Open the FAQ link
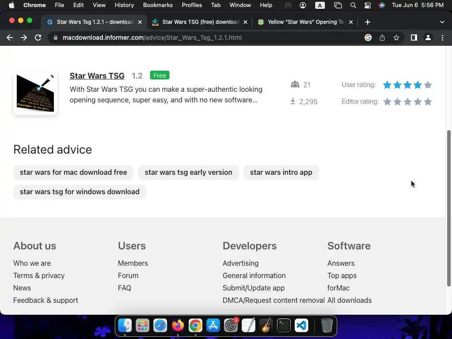 pyautogui.click(x=124, y=288)
